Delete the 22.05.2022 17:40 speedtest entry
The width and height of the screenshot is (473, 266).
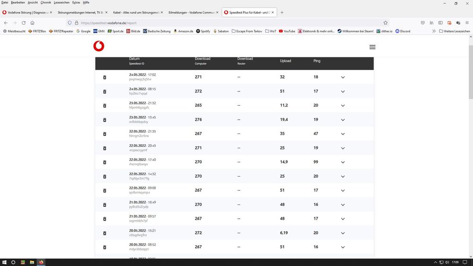pos(105,162)
